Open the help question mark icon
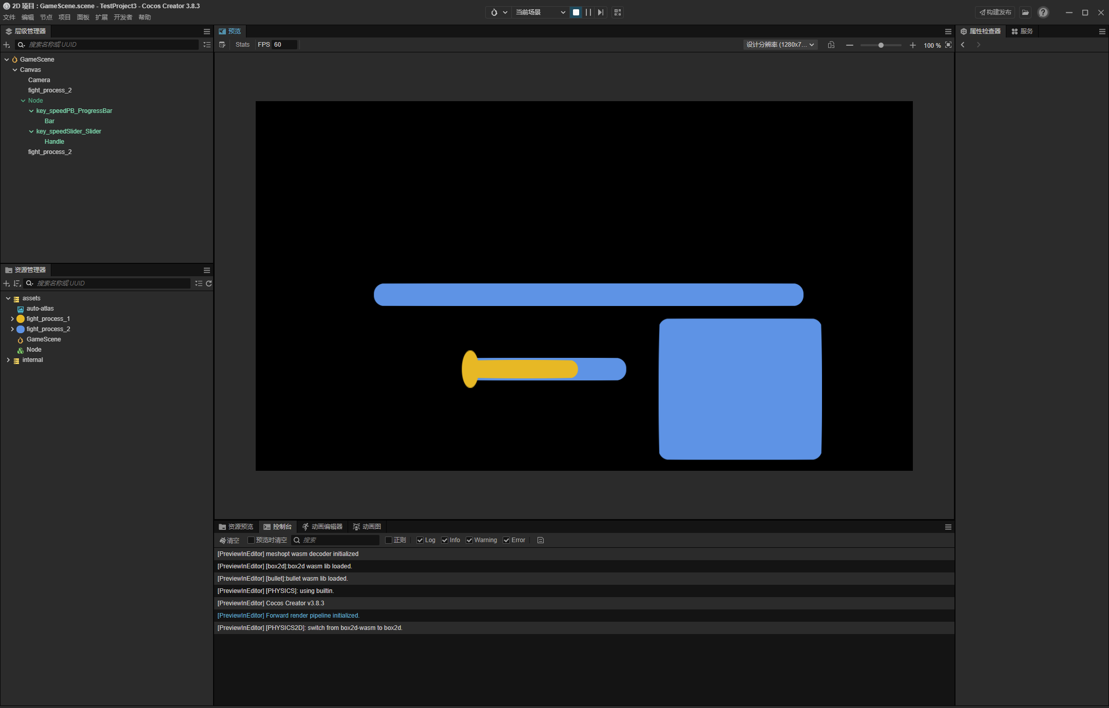Viewport: 1109px width, 708px height. [1043, 12]
